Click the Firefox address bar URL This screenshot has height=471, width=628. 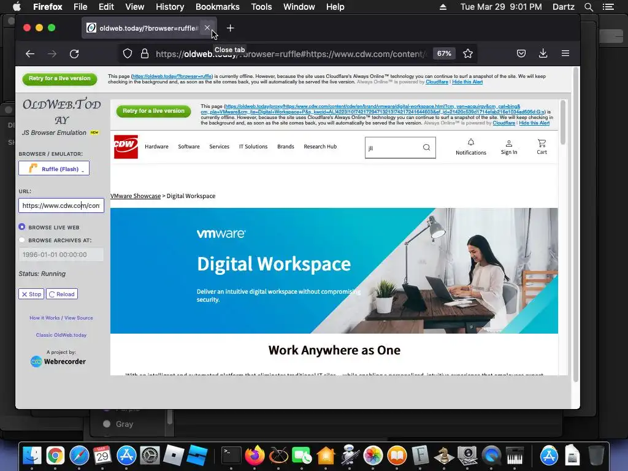[x=291, y=54]
